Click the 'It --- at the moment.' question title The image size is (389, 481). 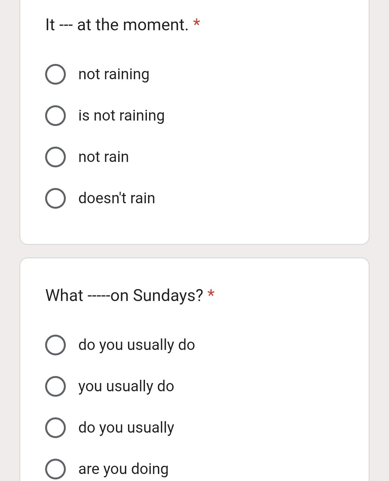117,24
